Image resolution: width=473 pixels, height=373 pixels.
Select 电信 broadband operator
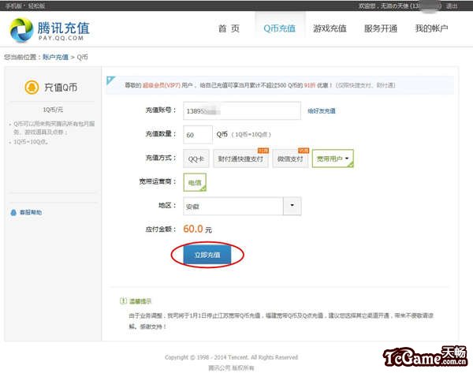[x=195, y=182]
